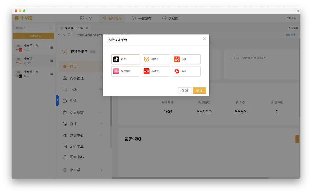
Task: Select the 抖音 platform option
Action: 126,59
